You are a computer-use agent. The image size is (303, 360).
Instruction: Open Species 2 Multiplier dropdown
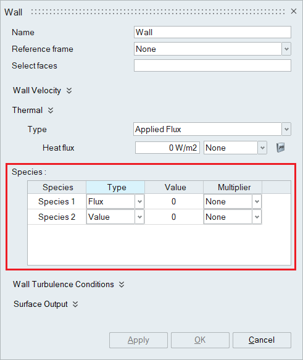click(x=257, y=217)
